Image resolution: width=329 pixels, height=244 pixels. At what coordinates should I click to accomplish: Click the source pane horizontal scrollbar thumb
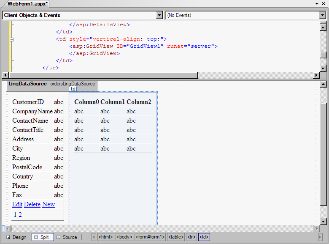(103, 75)
